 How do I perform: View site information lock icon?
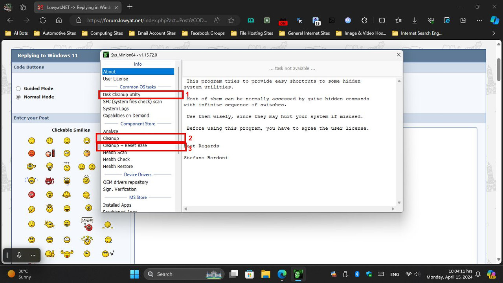pyautogui.click(x=79, y=20)
